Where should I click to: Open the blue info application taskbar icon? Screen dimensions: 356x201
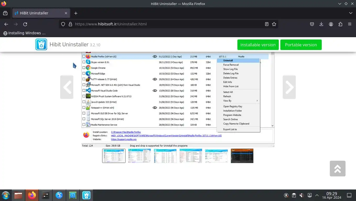73,195
